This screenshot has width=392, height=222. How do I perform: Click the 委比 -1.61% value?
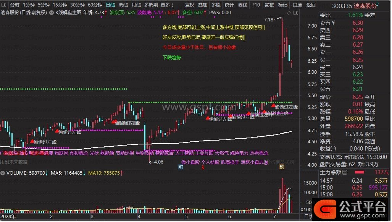tap(354, 15)
